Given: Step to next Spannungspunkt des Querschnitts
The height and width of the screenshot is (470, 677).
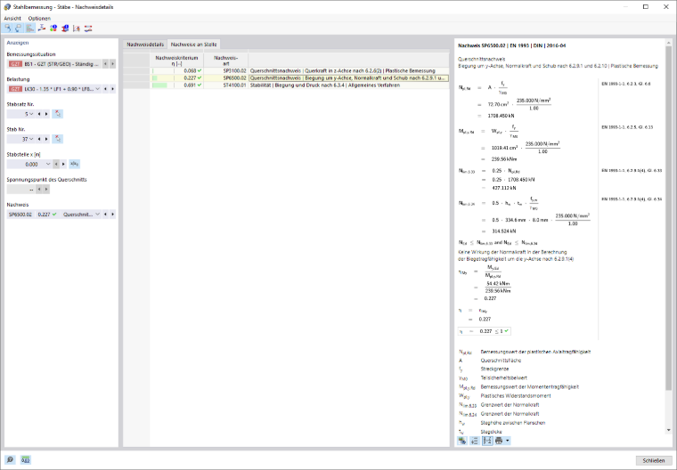Looking at the screenshot, I should (46, 189).
